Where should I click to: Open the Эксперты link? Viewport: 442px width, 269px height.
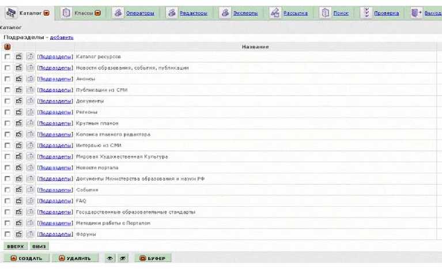click(245, 13)
